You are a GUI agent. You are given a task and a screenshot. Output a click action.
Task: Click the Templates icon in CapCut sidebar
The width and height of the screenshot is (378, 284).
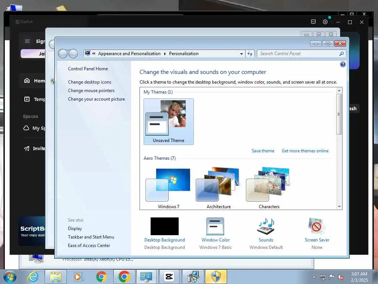pyautogui.click(x=27, y=99)
